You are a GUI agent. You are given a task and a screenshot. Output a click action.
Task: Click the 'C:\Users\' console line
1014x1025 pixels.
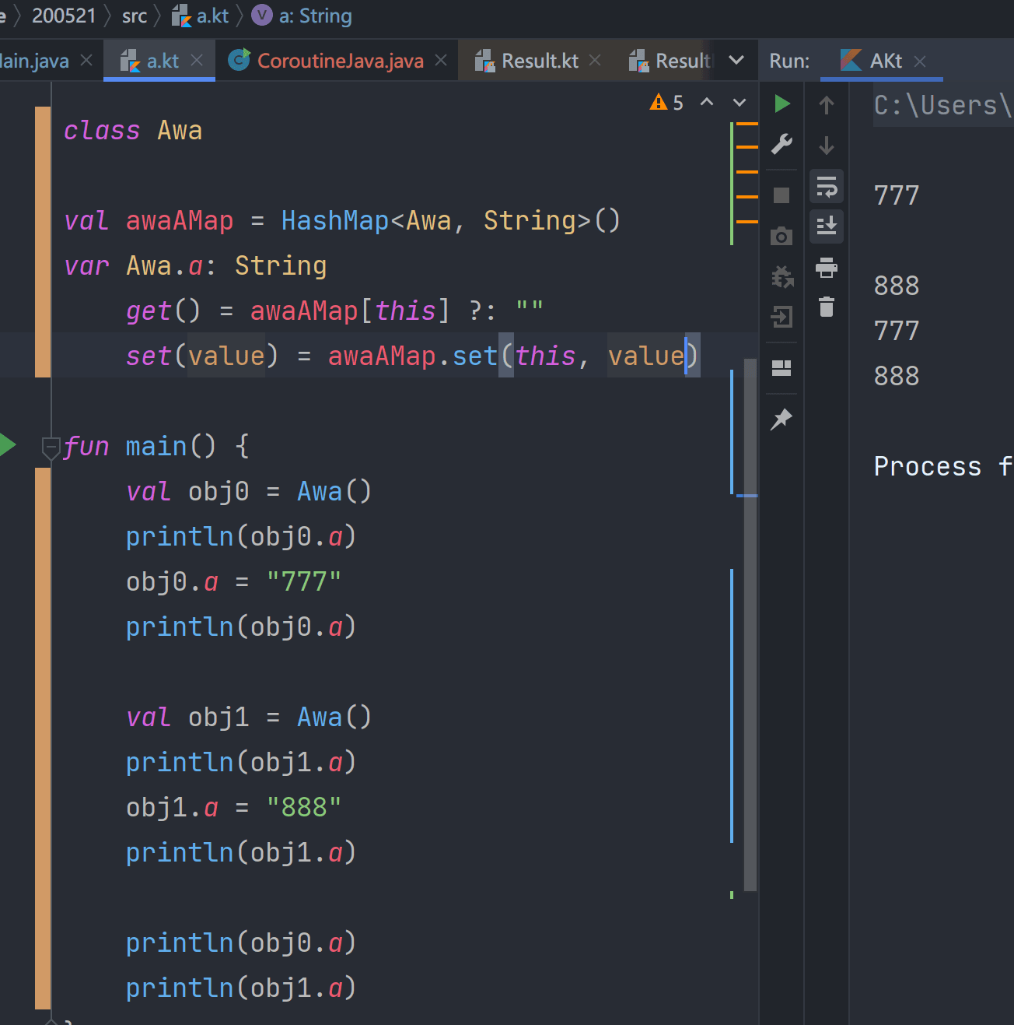943,105
